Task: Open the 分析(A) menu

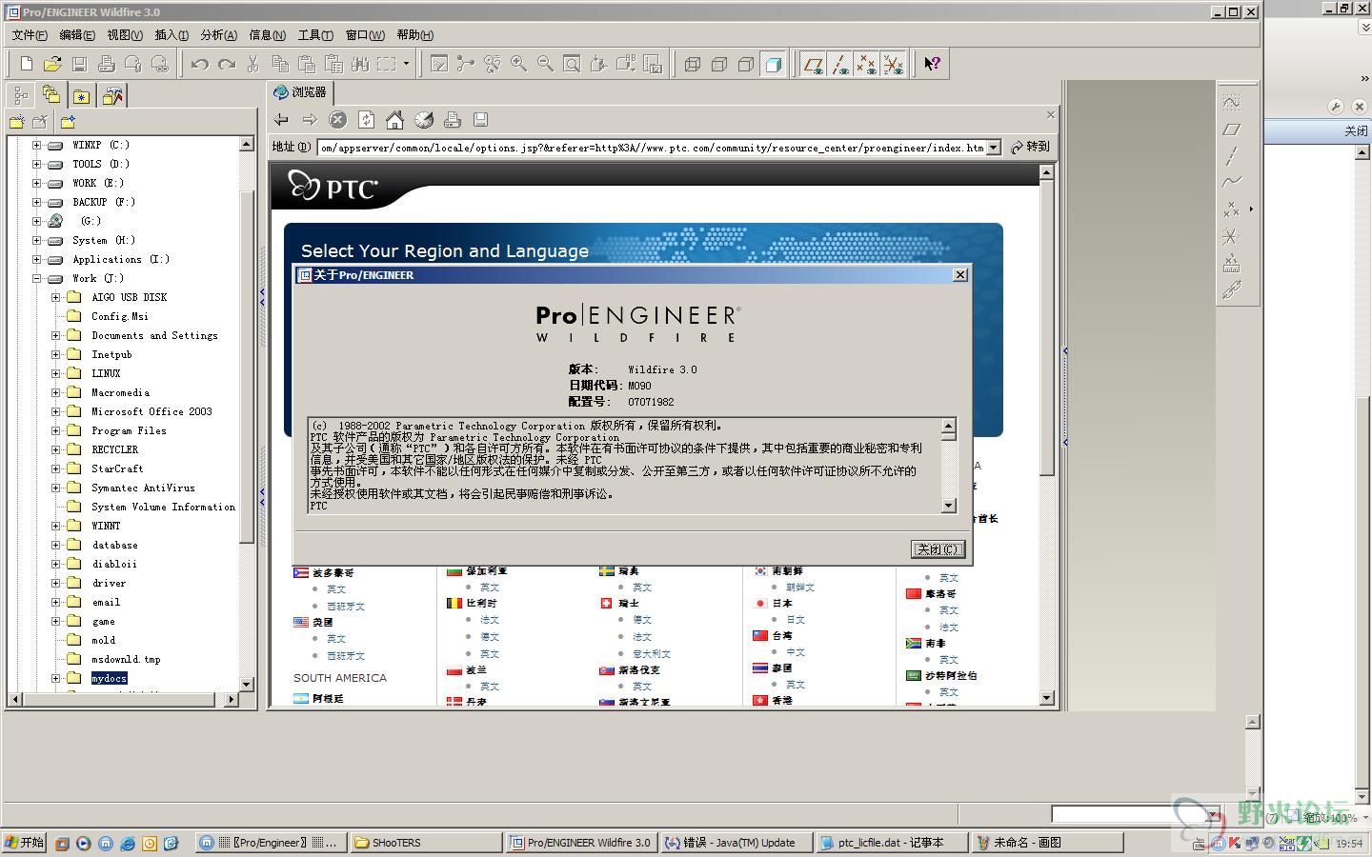Action: point(219,34)
